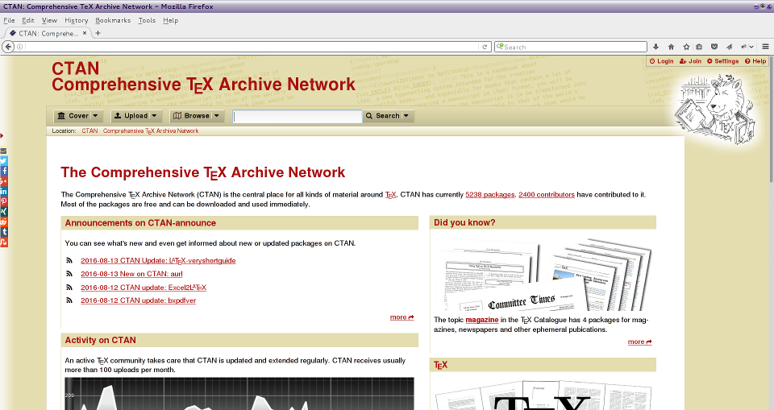Share the page on Reddit
774x410 pixels.
(x=3, y=222)
